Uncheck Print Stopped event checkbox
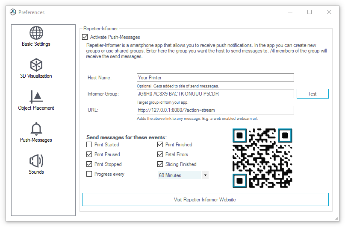This screenshot has height=227, width=345. click(x=89, y=164)
